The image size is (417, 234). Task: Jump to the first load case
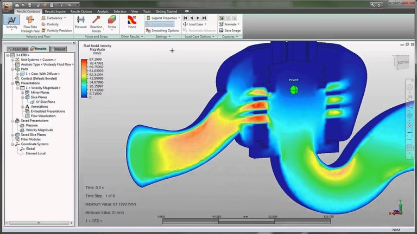click(185, 18)
